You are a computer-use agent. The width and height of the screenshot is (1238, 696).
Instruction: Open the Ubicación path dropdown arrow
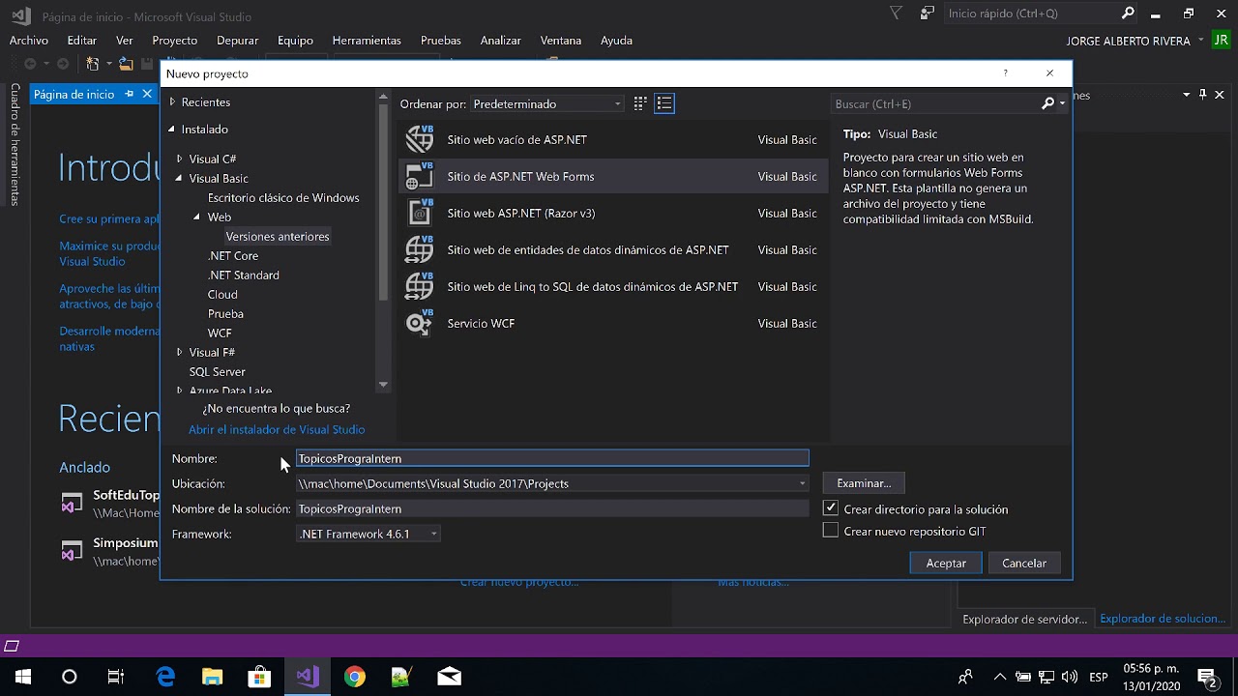click(x=802, y=483)
